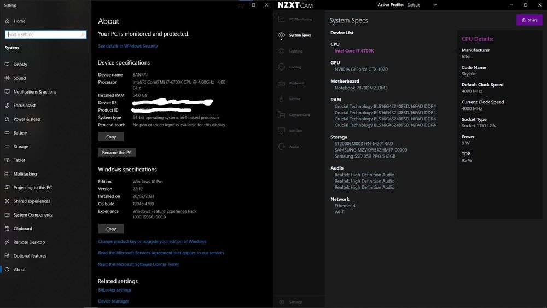Select System Specs in NZXT CAM
Image resolution: width=547 pixels, height=308 pixels.
click(300, 35)
